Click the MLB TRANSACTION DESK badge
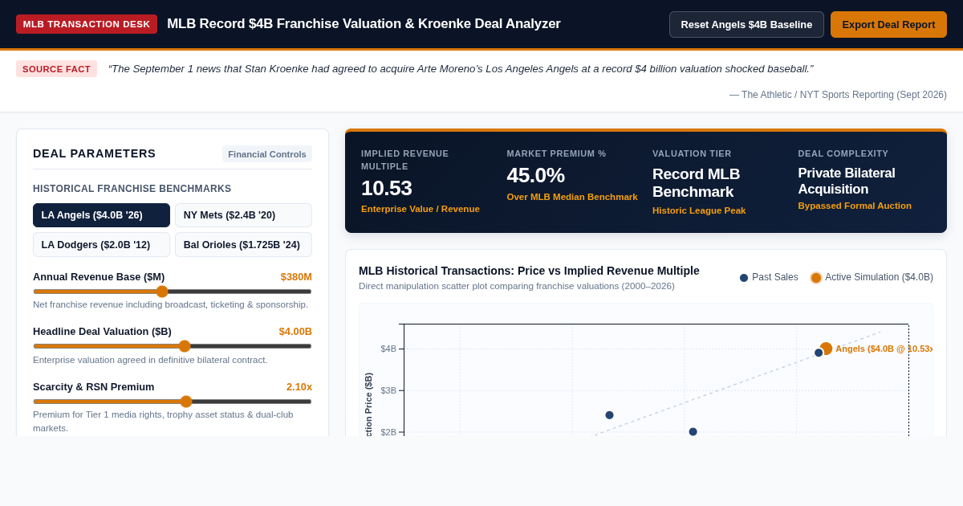The width and height of the screenshot is (963, 506). click(x=87, y=24)
